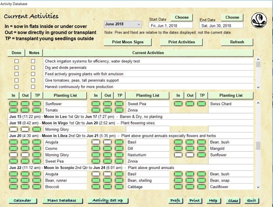Select the 'Moon in Libra' Jun 20 row
The width and height of the screenshot is (273, 207).
[130, 136]
